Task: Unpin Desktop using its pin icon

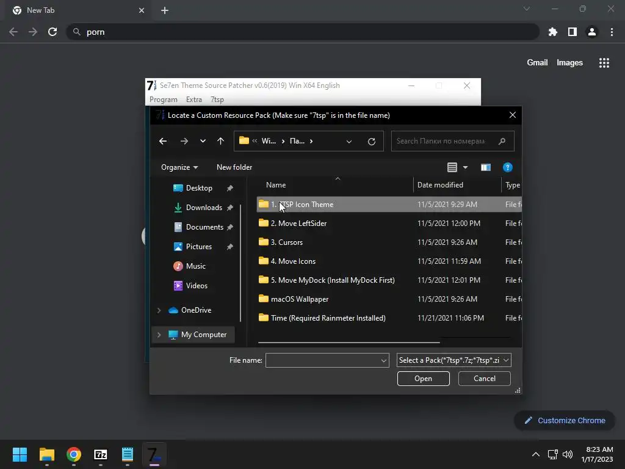Action: pyautogui.click(x=230, y=188)
